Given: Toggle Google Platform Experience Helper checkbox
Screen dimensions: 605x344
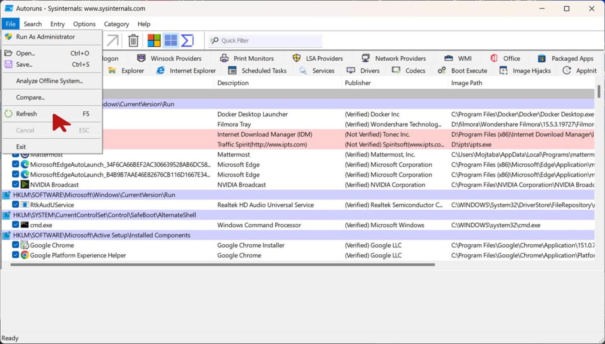Looking at the screenshot, I should click(15, 255).
